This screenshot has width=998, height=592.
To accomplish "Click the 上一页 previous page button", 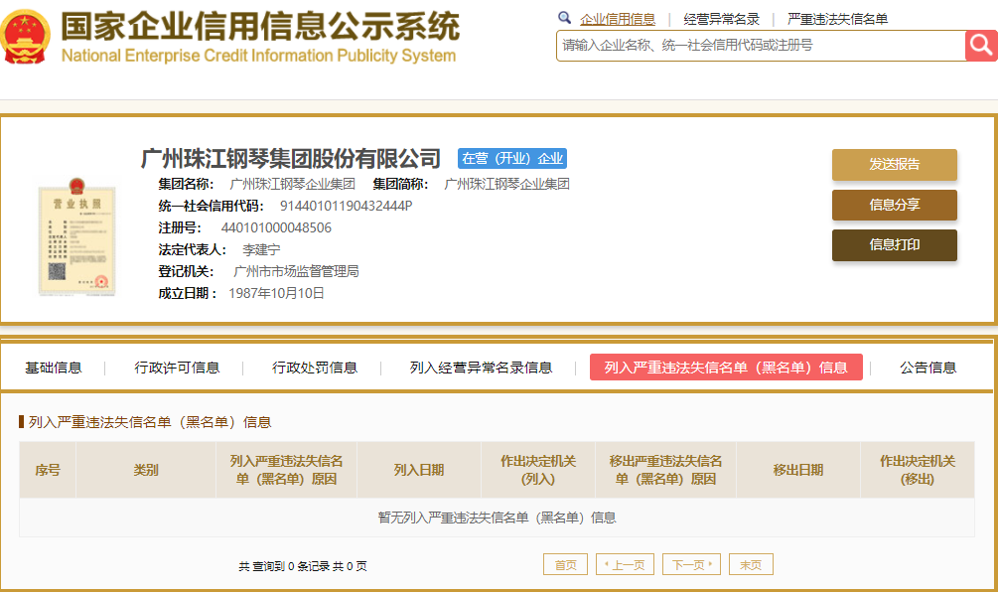I will 625,564.
